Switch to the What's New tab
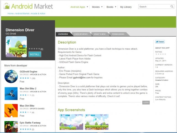The height and width of the screenshot is (133, 177). [100, 34]
